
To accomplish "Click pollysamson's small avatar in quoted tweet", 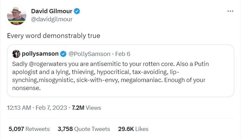I will [x=16, y=53].
